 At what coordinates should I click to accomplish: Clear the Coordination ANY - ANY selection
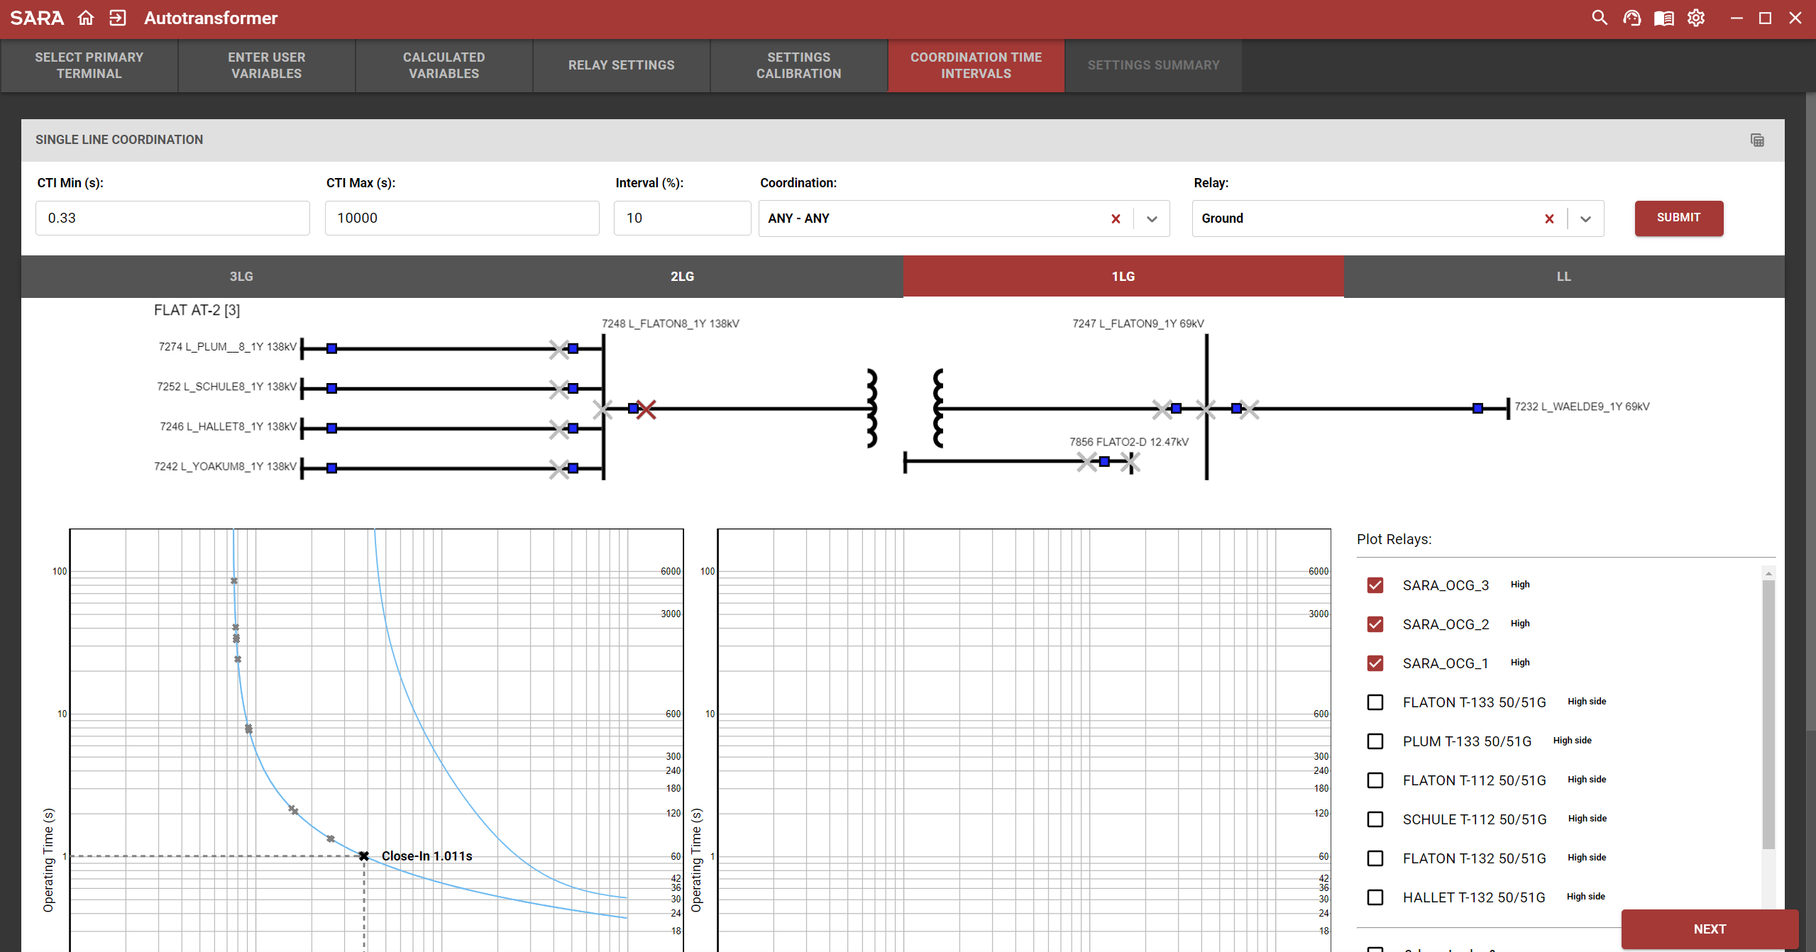click(x=1116, y=218)
